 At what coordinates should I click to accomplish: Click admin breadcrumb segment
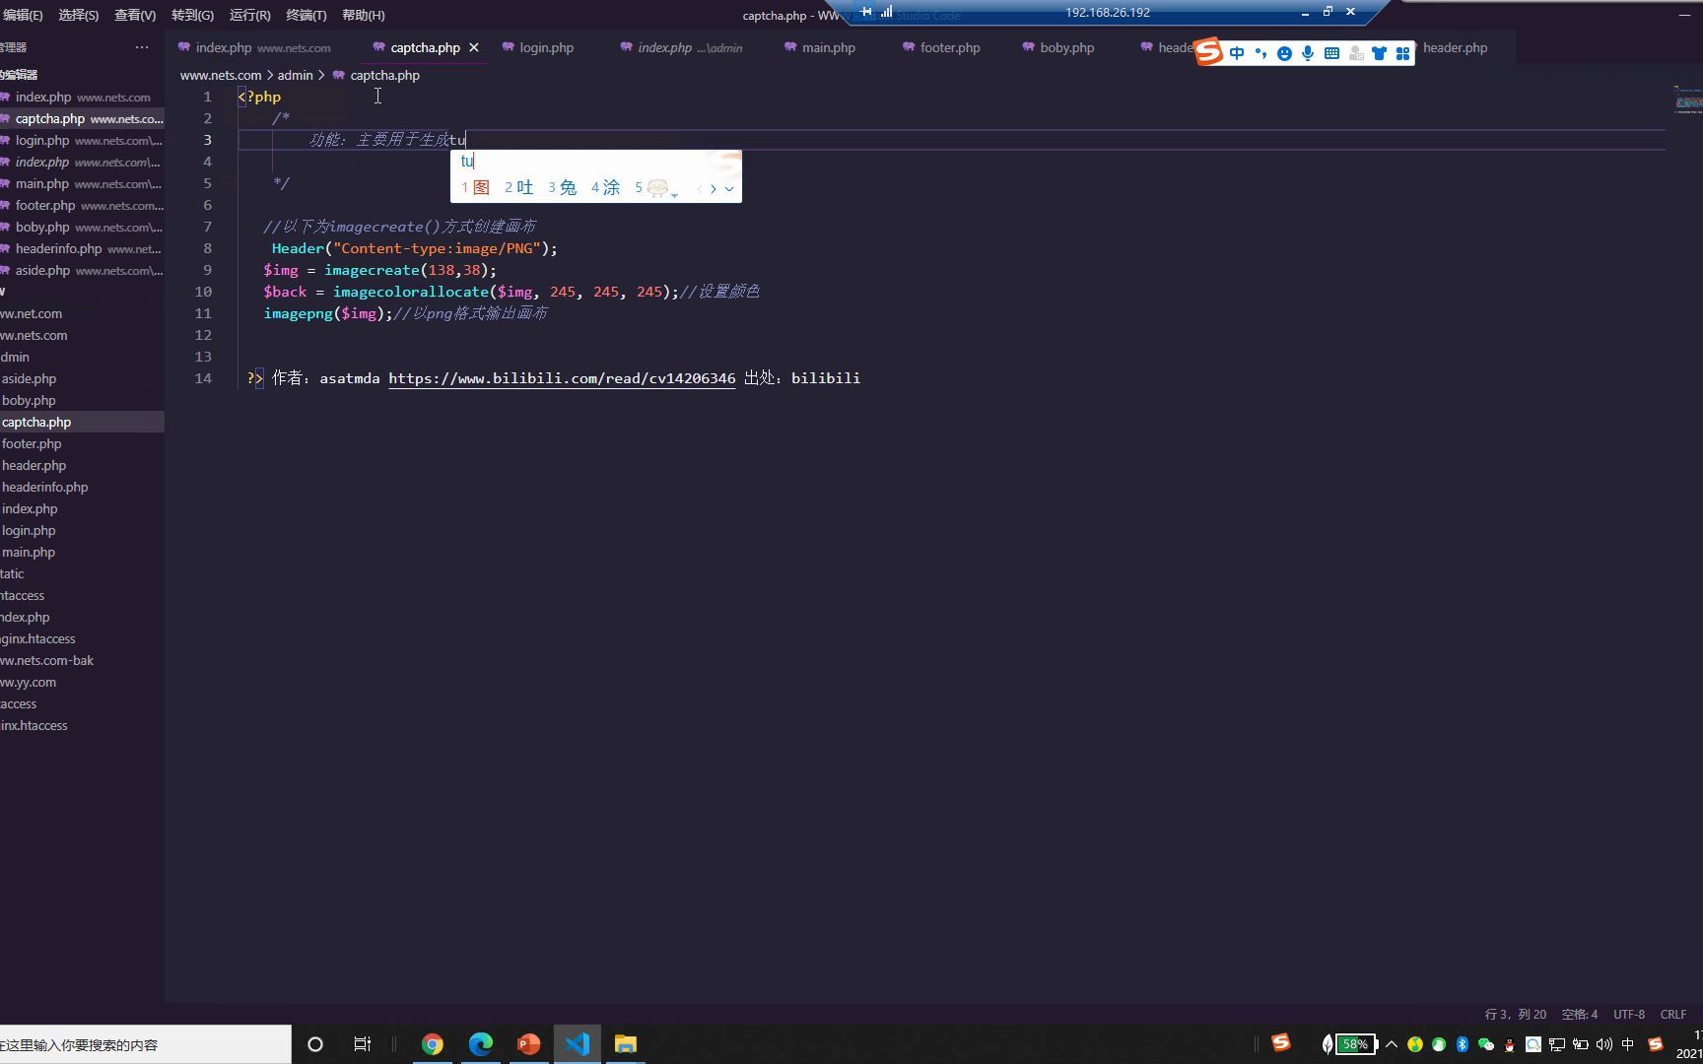coord(295,75)
